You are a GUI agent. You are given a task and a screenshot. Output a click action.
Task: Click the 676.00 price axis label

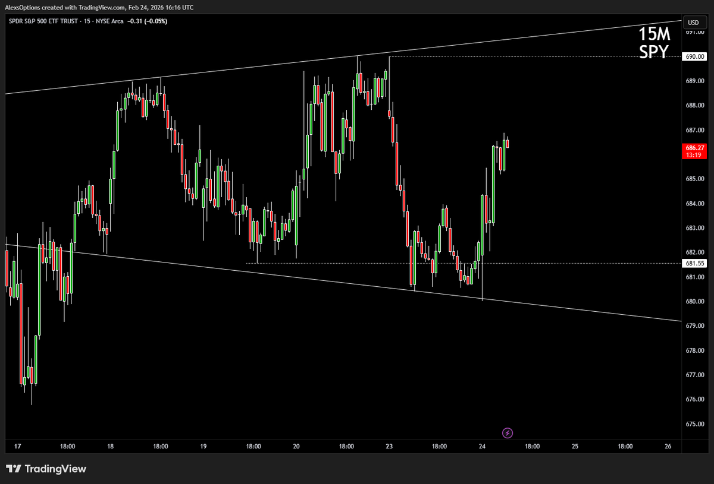tap(695, 400)
